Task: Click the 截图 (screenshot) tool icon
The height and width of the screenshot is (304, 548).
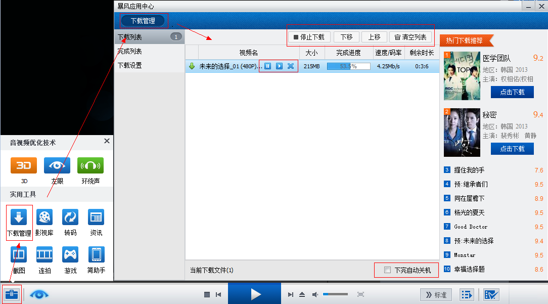Action: point(19,254)
